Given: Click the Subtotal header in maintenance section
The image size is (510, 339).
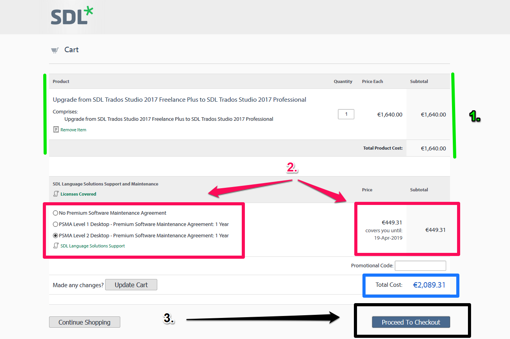Looking at the screenshot, I should [x=419, y=190].
